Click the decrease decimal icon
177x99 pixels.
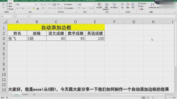click(93, 8)
